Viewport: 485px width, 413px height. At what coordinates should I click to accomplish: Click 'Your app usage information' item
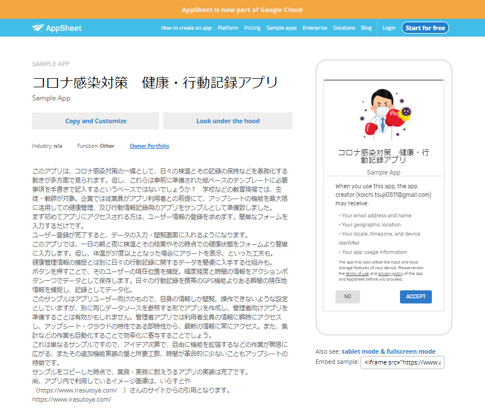coord(374,252)
